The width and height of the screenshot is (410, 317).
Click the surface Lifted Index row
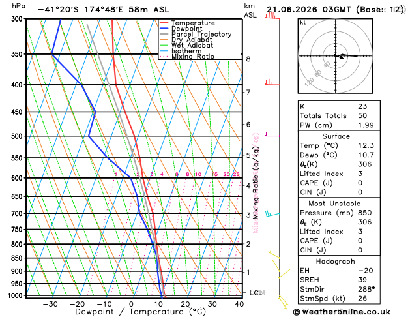(339, 174)
